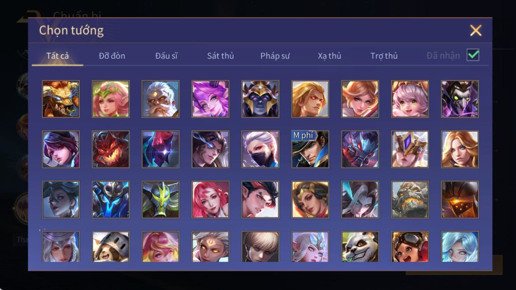Image resolution: width=516 pixels, height=290 pixels.
Task: Pick the white-bearded old man hero
Action: pyautogui.click(x=161, y=99)
